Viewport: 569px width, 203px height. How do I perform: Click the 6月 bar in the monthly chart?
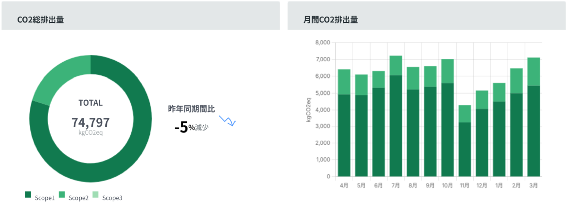(x=378, y=124)
